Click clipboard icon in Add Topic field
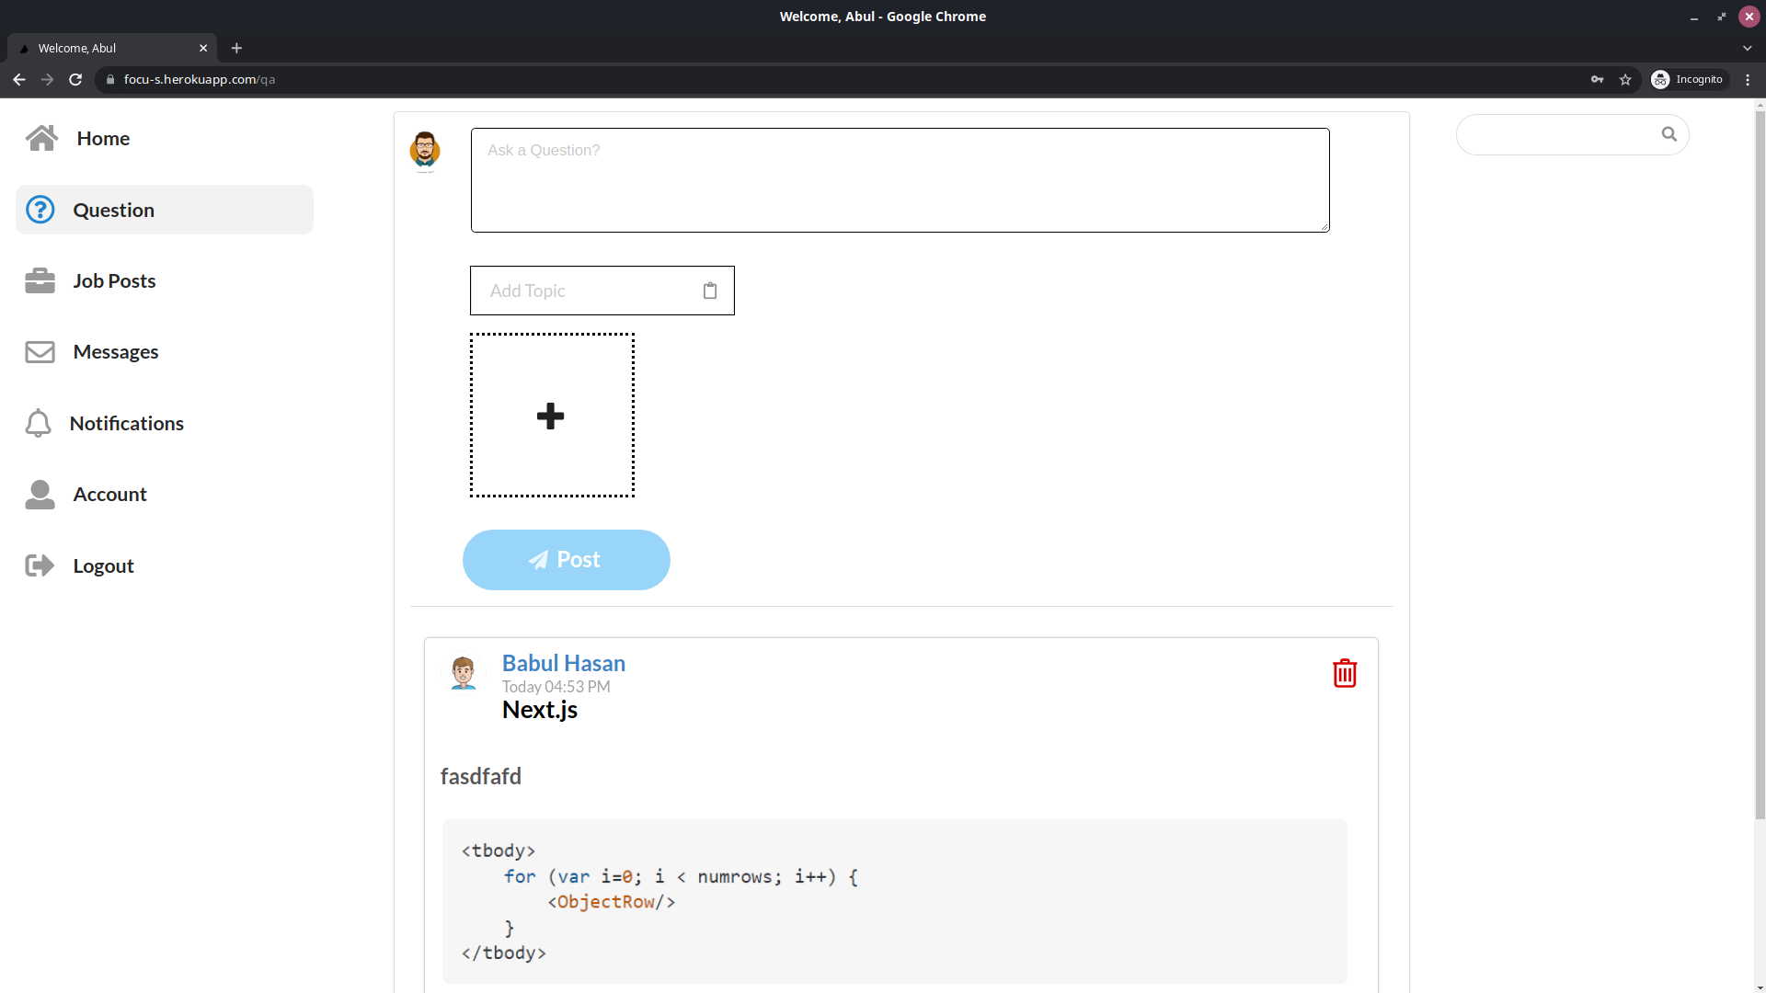1766x993 pixels. coord(710,291)
